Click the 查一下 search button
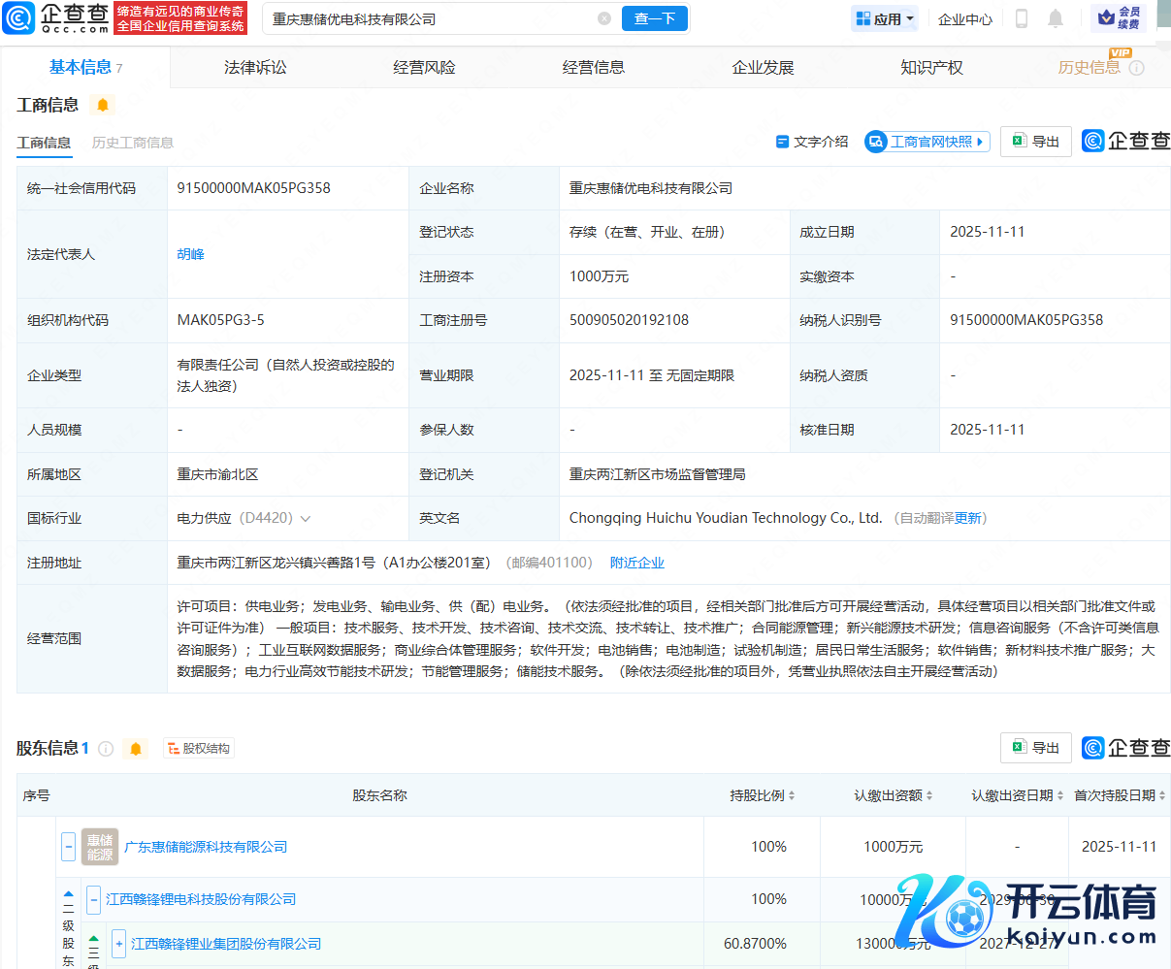Viewport: 1171px width, 969px height. (x=654, y=18)
